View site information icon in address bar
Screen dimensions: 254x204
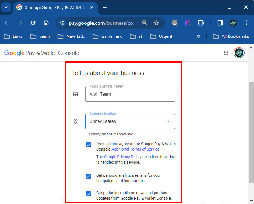(62, 23)
